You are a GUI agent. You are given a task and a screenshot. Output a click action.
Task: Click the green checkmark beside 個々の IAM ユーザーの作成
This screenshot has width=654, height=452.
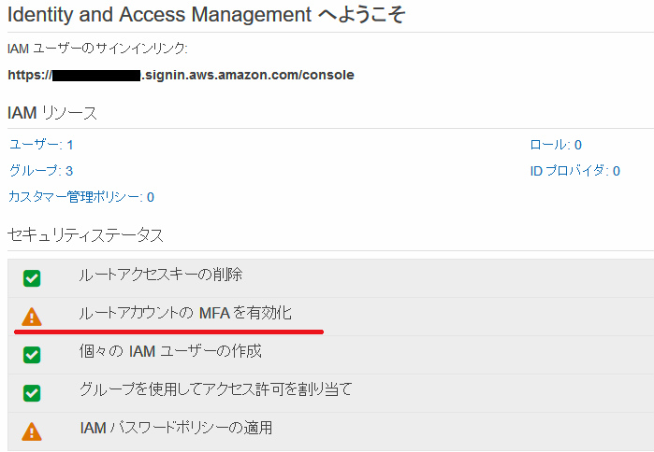[32, 354]
